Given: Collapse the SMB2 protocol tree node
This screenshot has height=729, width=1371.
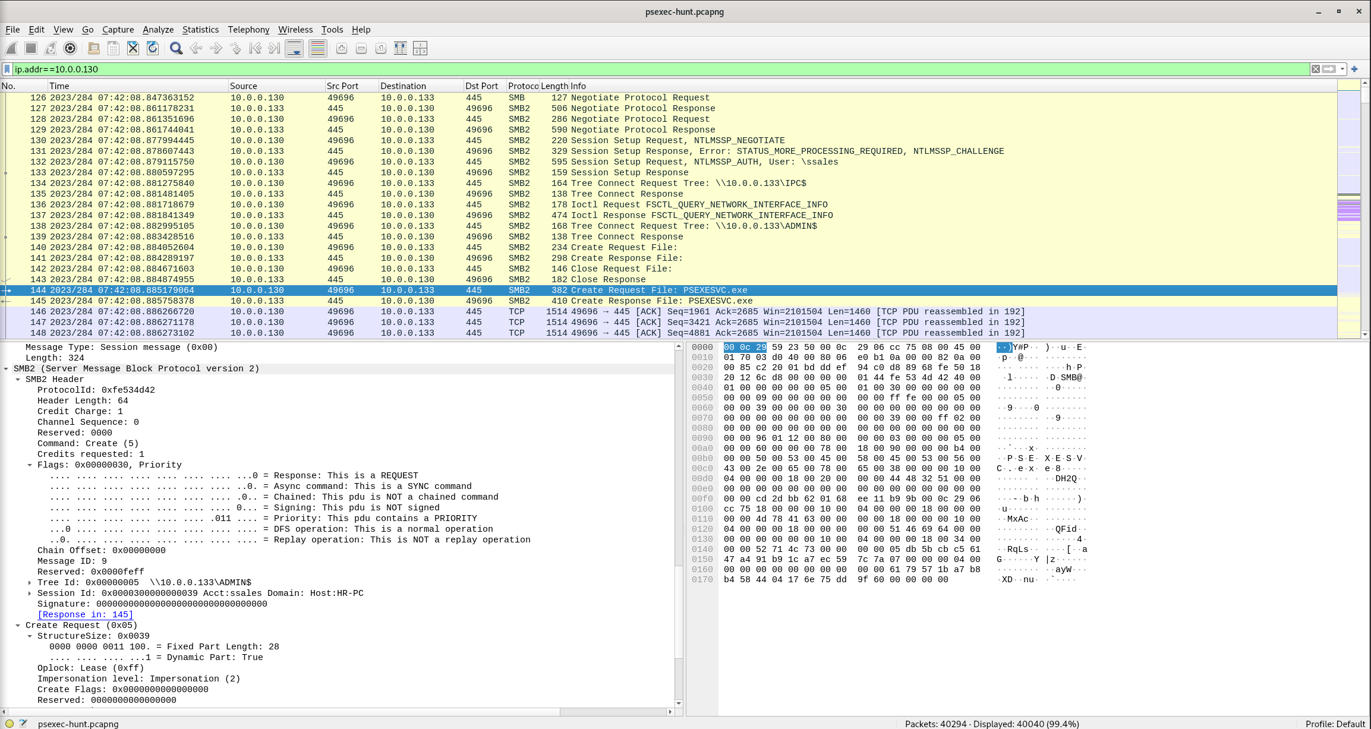Looking at the screenshot, I should (x=6, y=369).
